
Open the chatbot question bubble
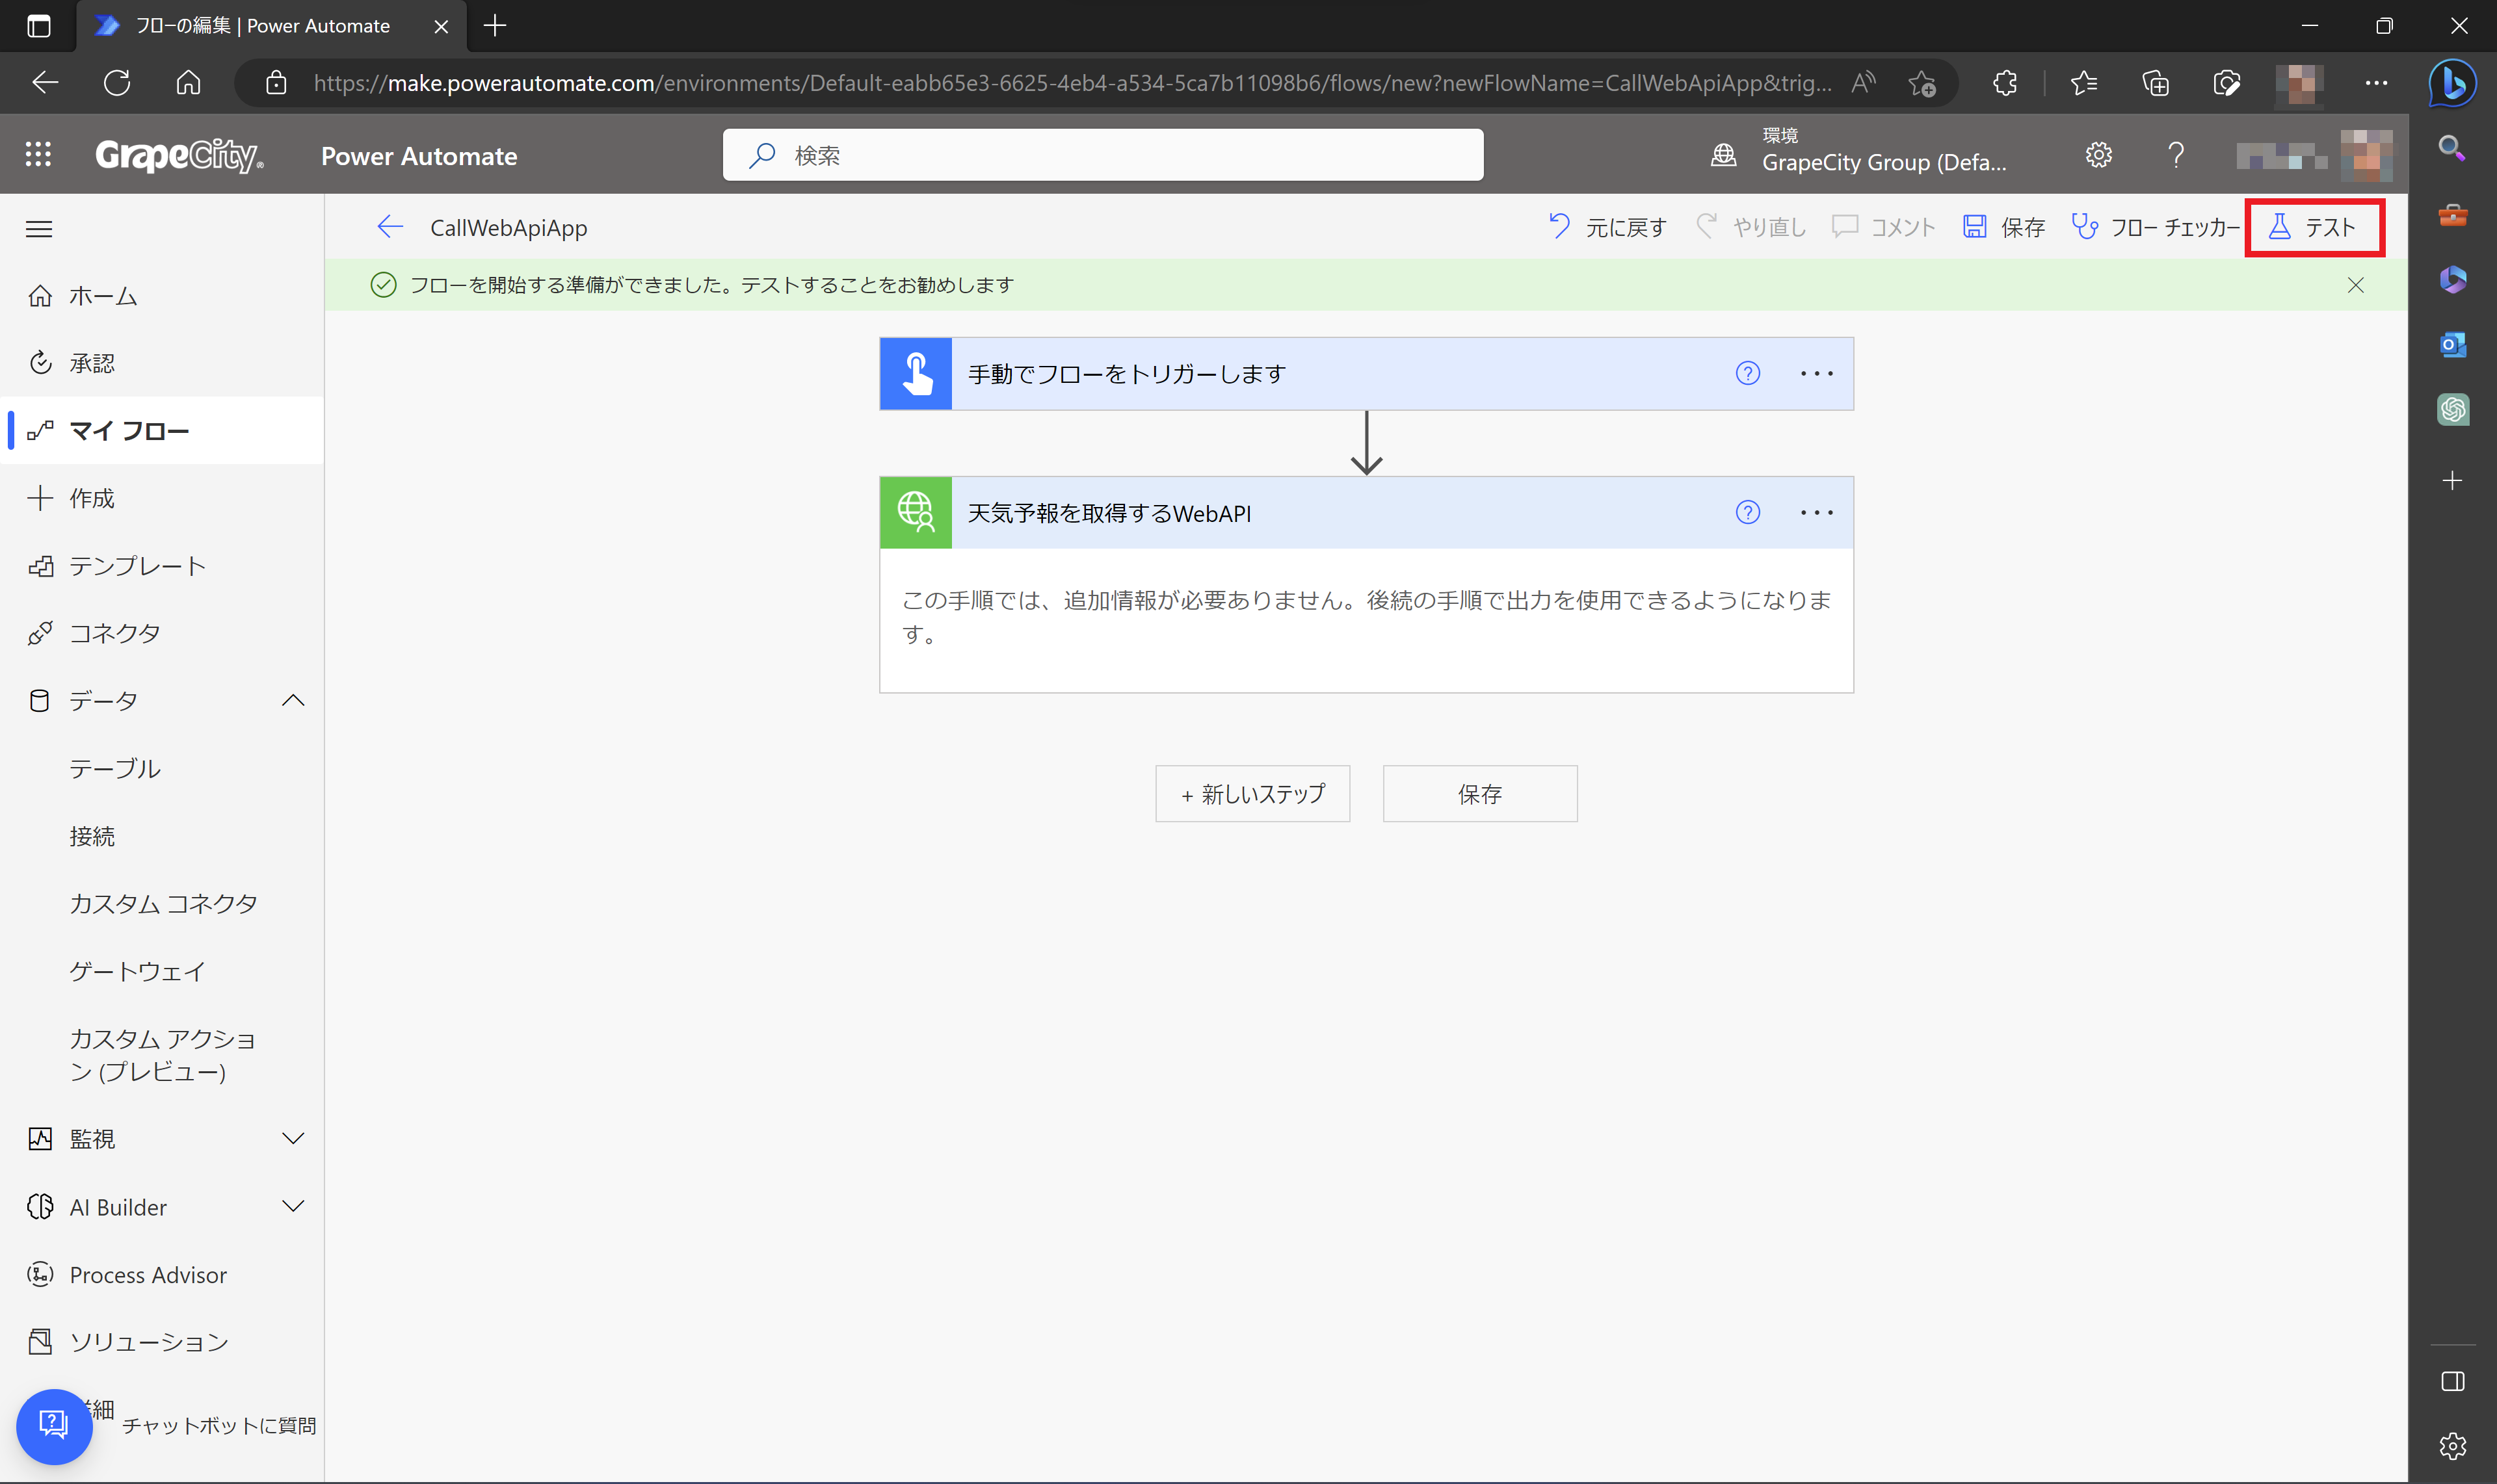click(x=54, y=1426)
